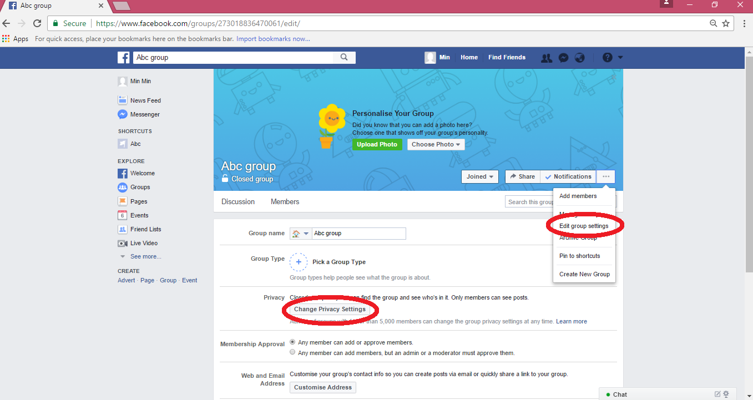The image size is (753, 400).
Task: Choose Pin to shortcuts from the menu
Action: (x=580, y=256)
